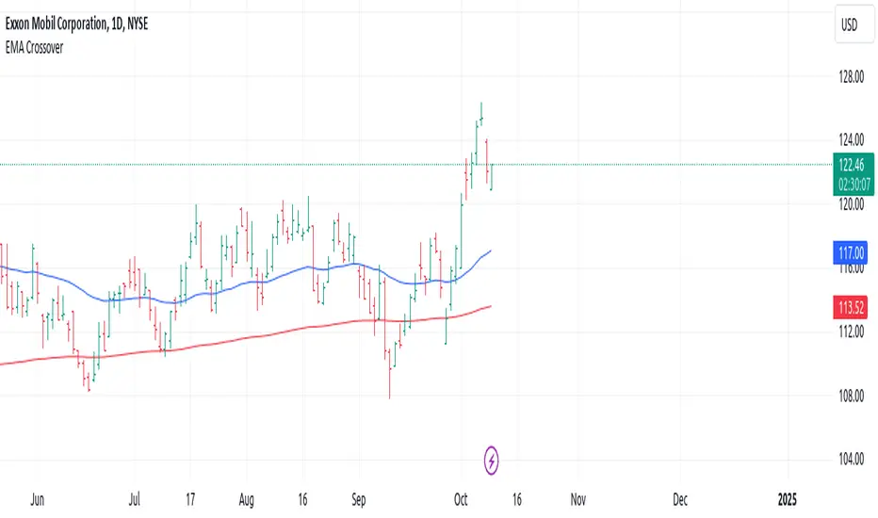The image size is (878, 518).
Task: Click the 112.00 price axis label
Action: pos(851,332)
